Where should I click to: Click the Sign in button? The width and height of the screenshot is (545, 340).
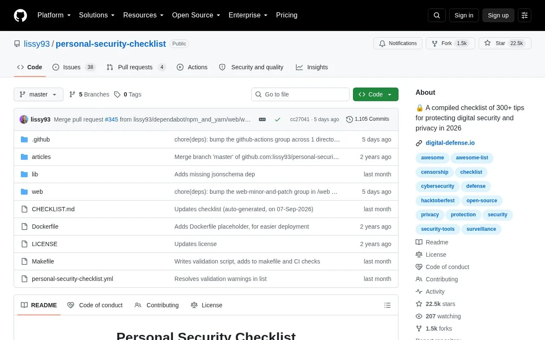pos(464,15)
